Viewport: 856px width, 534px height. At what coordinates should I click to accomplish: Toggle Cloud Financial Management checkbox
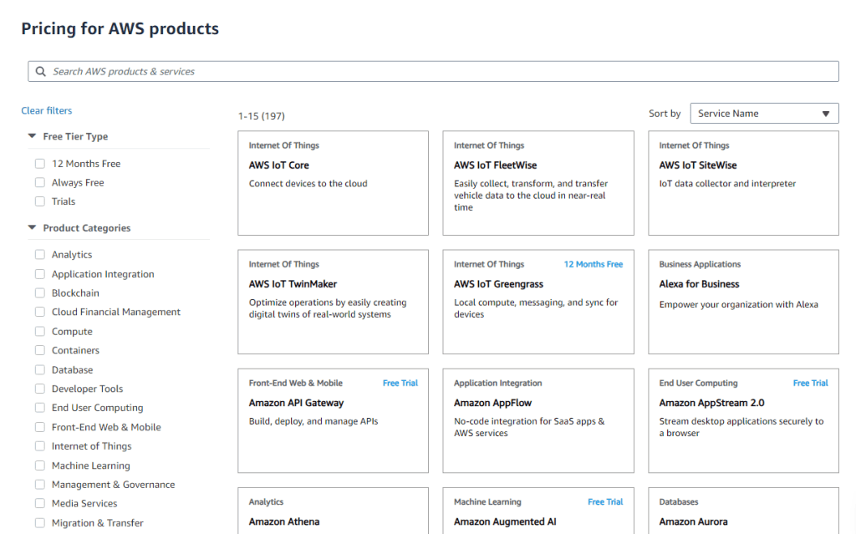[x=40, y=312]
